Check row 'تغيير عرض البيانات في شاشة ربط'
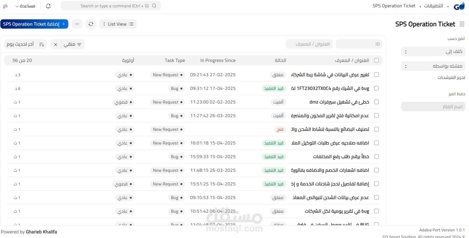This screenshot has width=469, height=238. click(x=376, y=75)
